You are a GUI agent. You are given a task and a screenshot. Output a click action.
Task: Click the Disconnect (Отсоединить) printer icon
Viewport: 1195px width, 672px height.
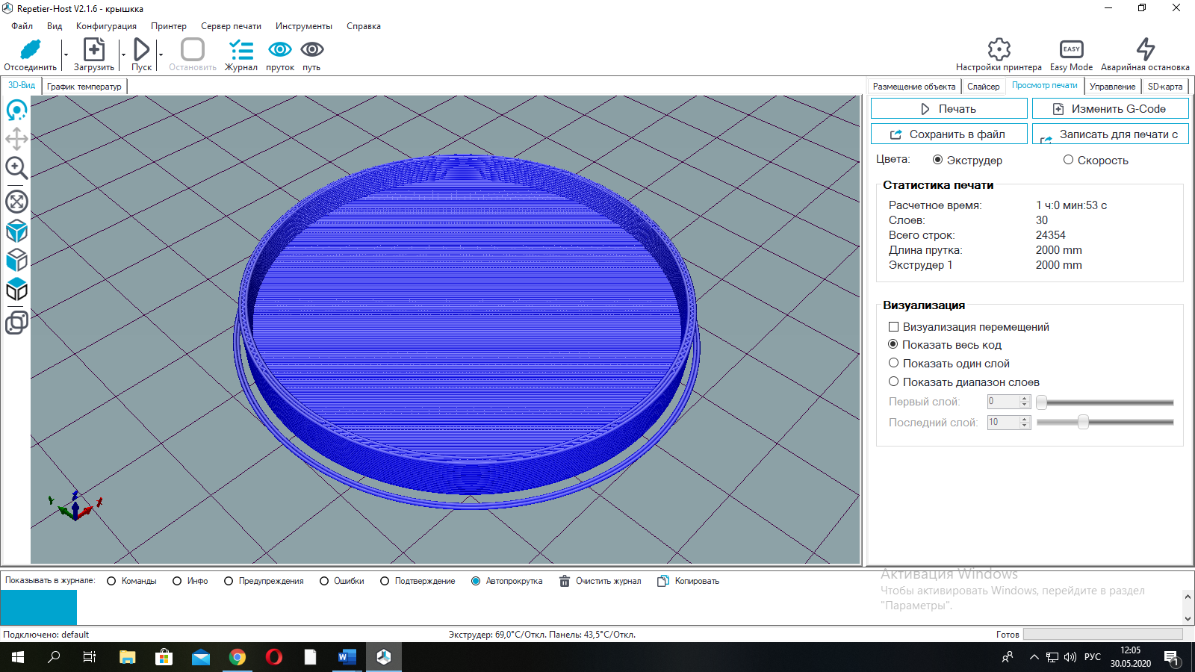[30, 50]
